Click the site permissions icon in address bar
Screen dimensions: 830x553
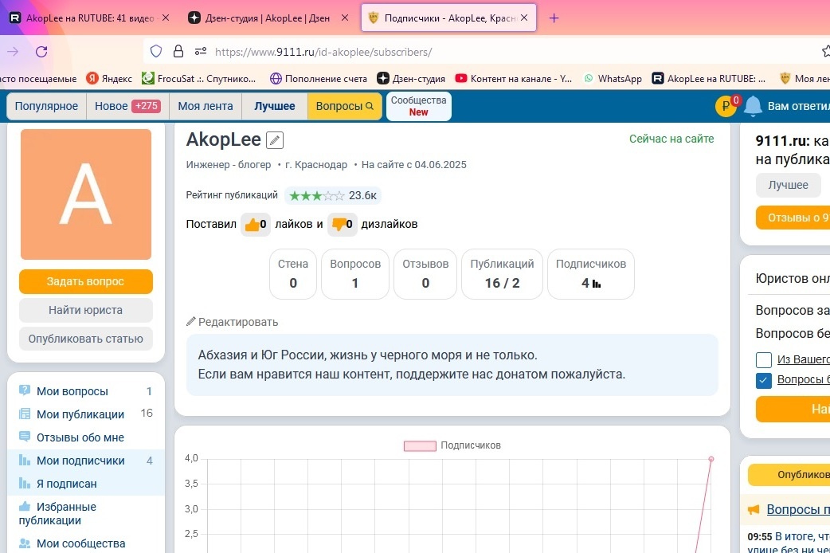[201, 51]
